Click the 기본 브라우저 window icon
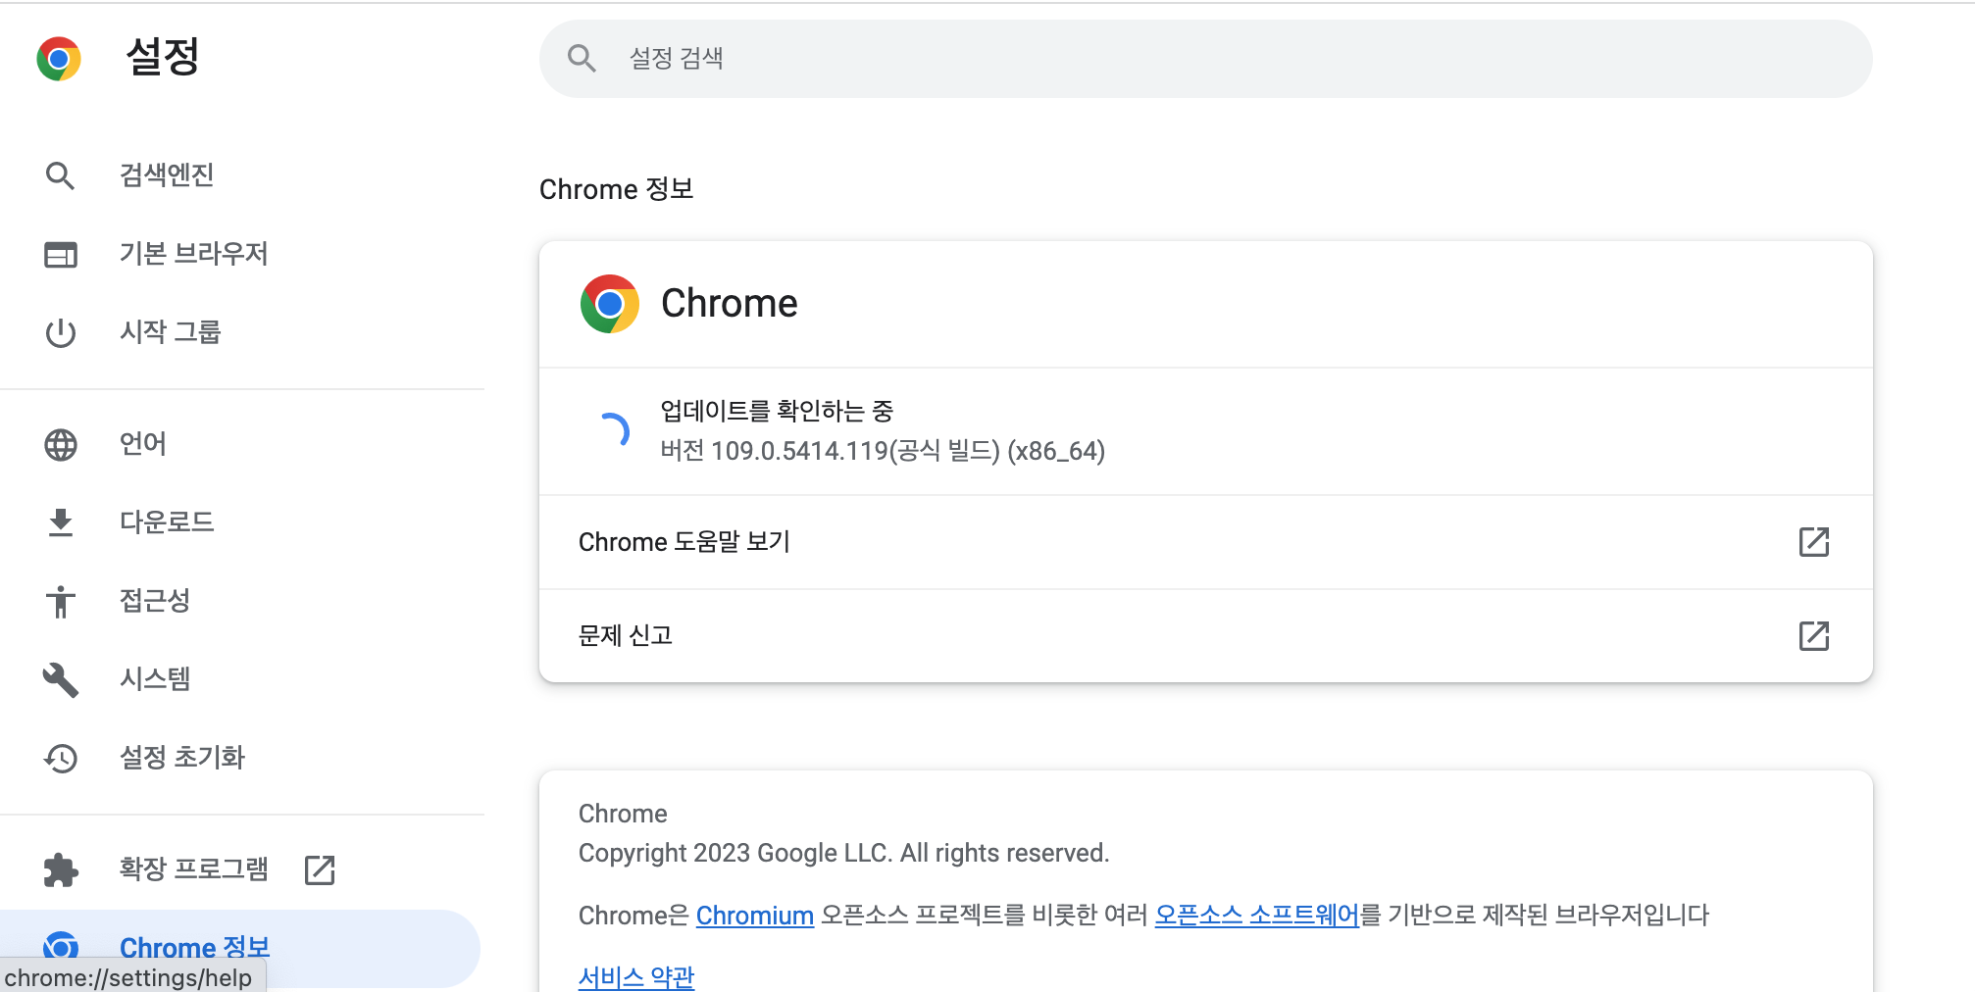Screen dimensions: 1975x992 click(60, 255)
